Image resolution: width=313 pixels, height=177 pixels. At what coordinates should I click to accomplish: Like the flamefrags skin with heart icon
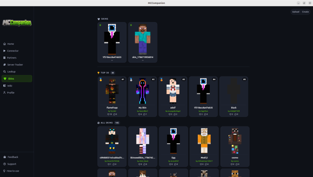pyautogui.click(x=109, y=114)
